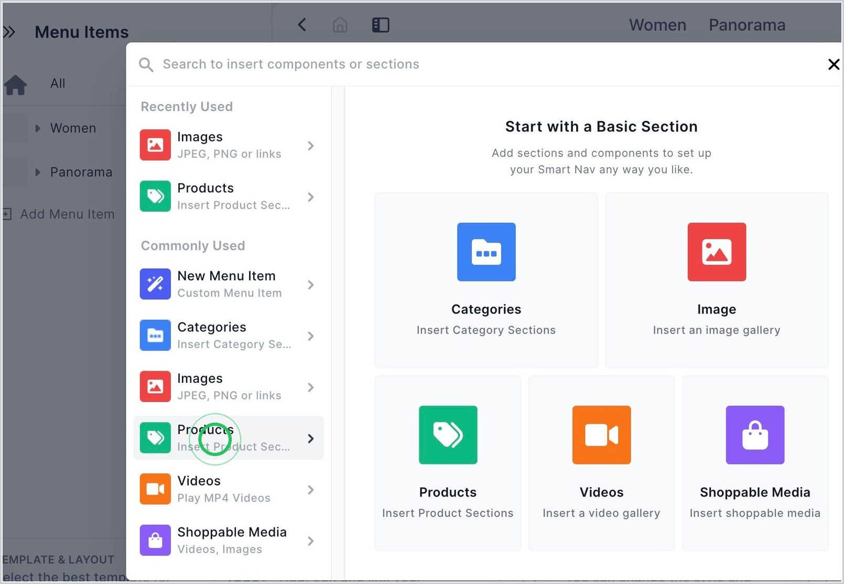The width and height of the screenshot is (844, 584).
Task: Click the Commonly Used Images red icon
Action: point(155,386)
